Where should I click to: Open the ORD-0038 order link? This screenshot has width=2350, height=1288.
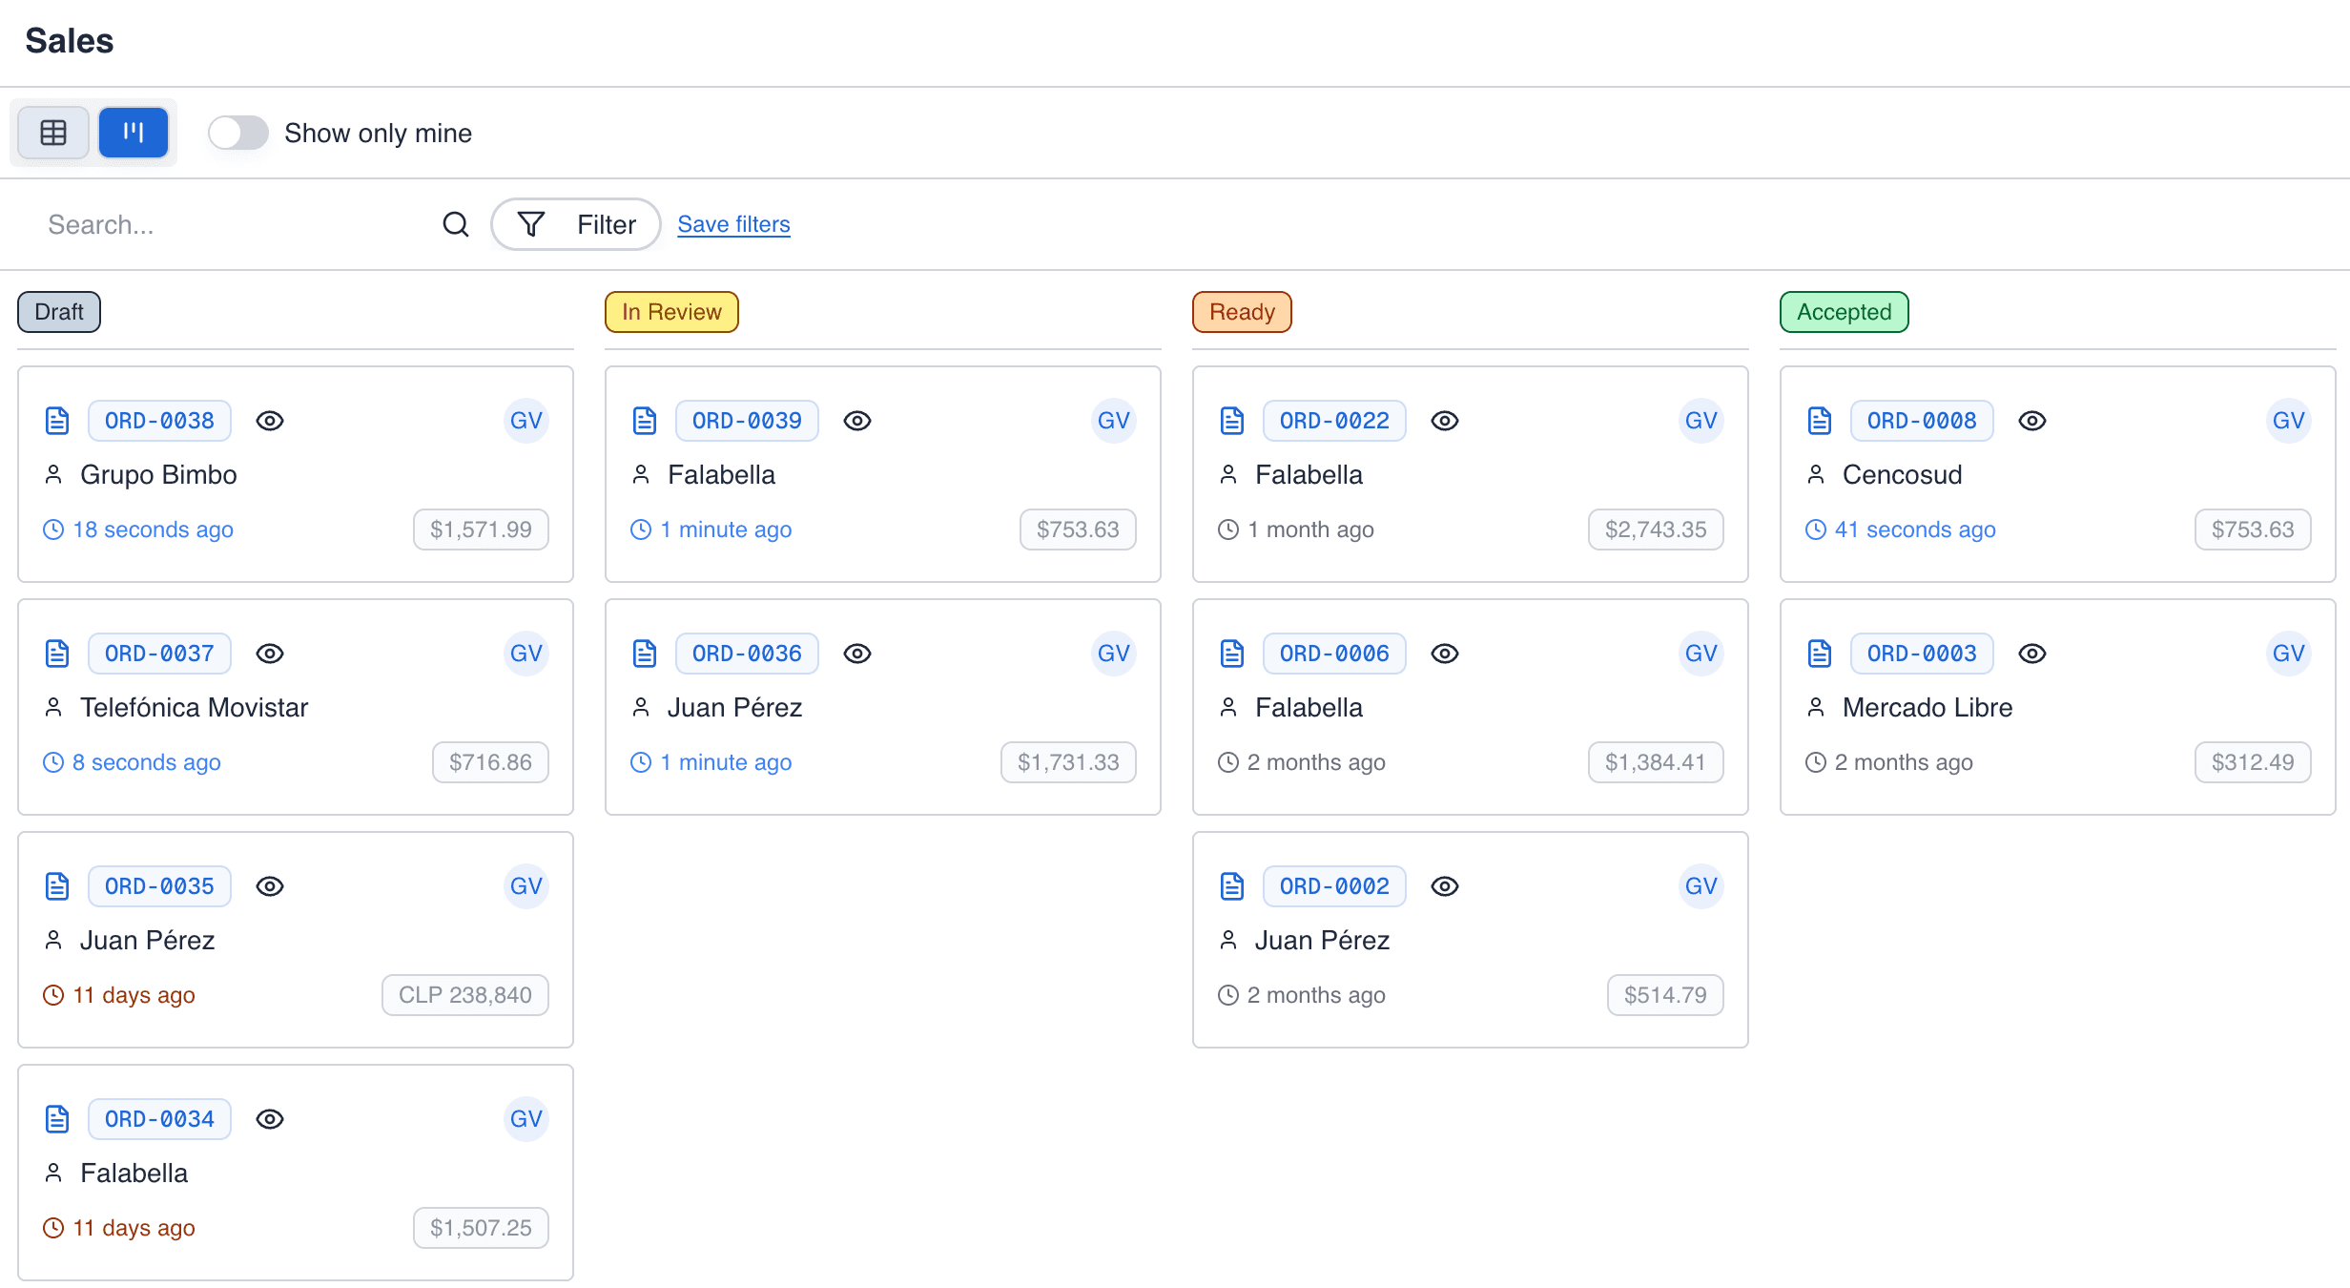(159, 420)
